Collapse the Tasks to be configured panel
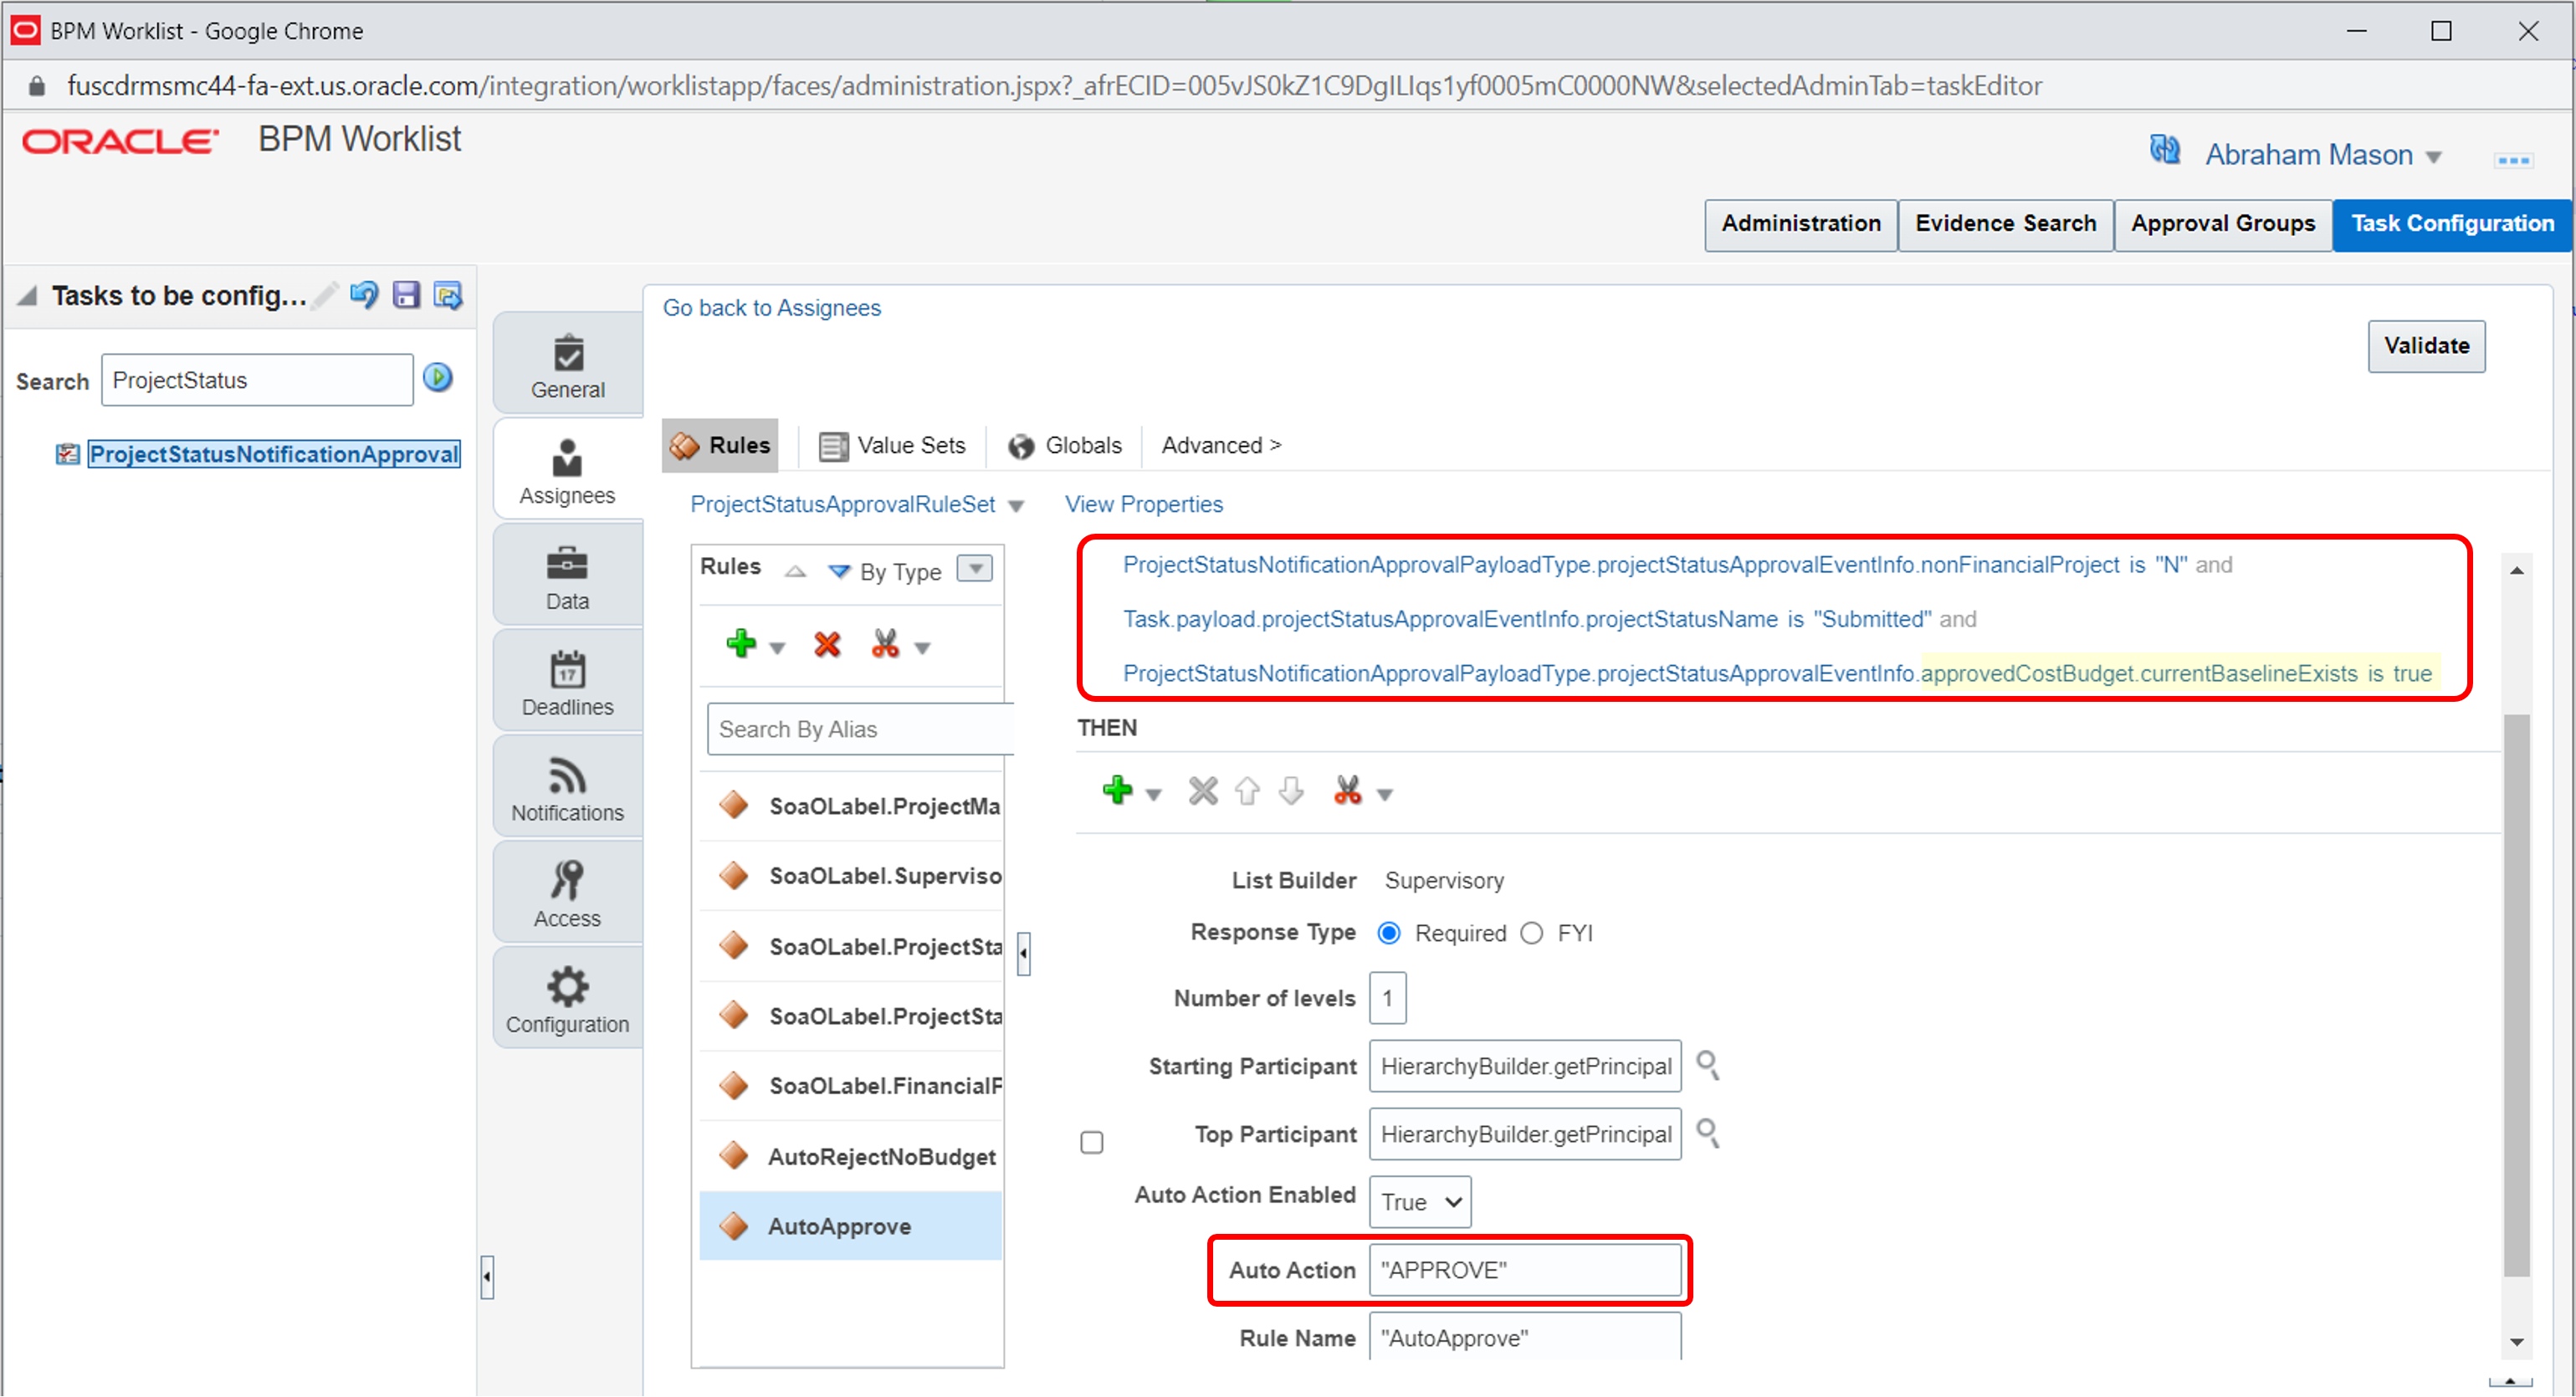This screenshot has height=1397, width=2576. [28, 296]
